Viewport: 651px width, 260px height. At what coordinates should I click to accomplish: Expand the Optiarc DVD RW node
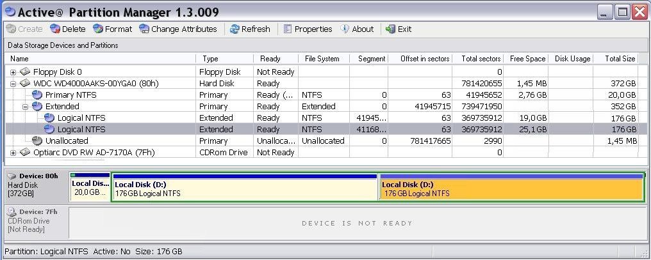coord(13,153)
